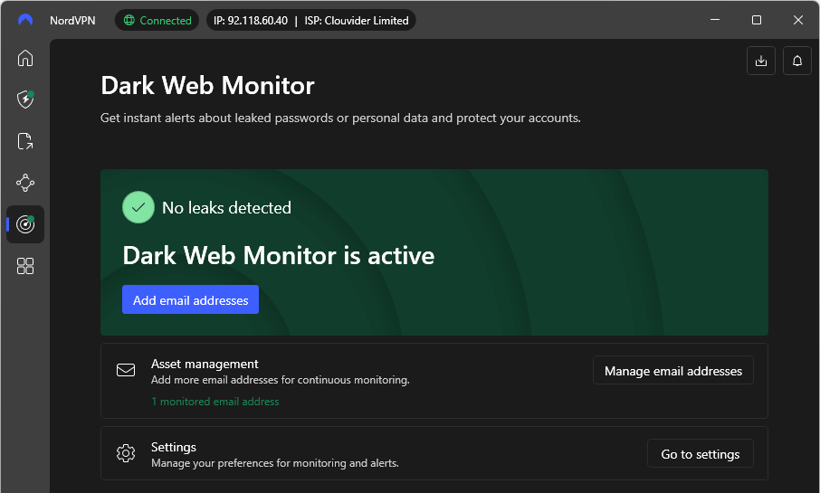Click Add email addresses button
Screen dimensions: 820x493
[x=190, y=299]
